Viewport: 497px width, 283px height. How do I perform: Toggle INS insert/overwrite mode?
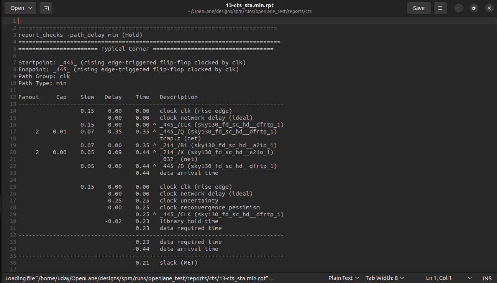coord(487,278)
